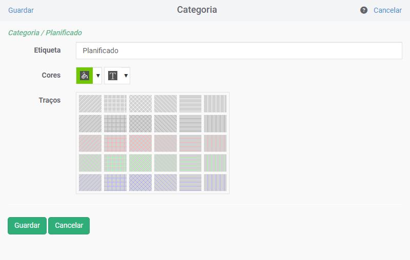Image resolution: width=410 pixels, height=260 pixels.
Task: Select green grid pattern
Action: [115, 163]
